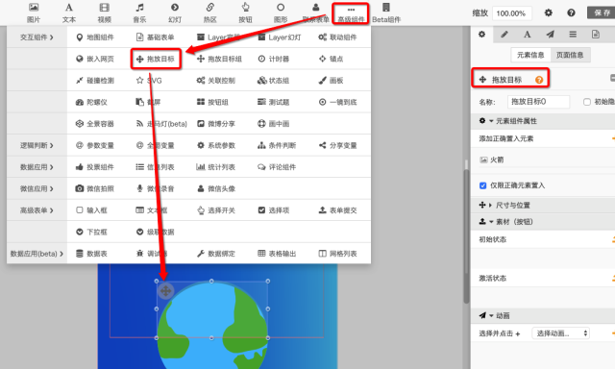Add 陀螺仪 gyroscope component

(x=91, y=102)
